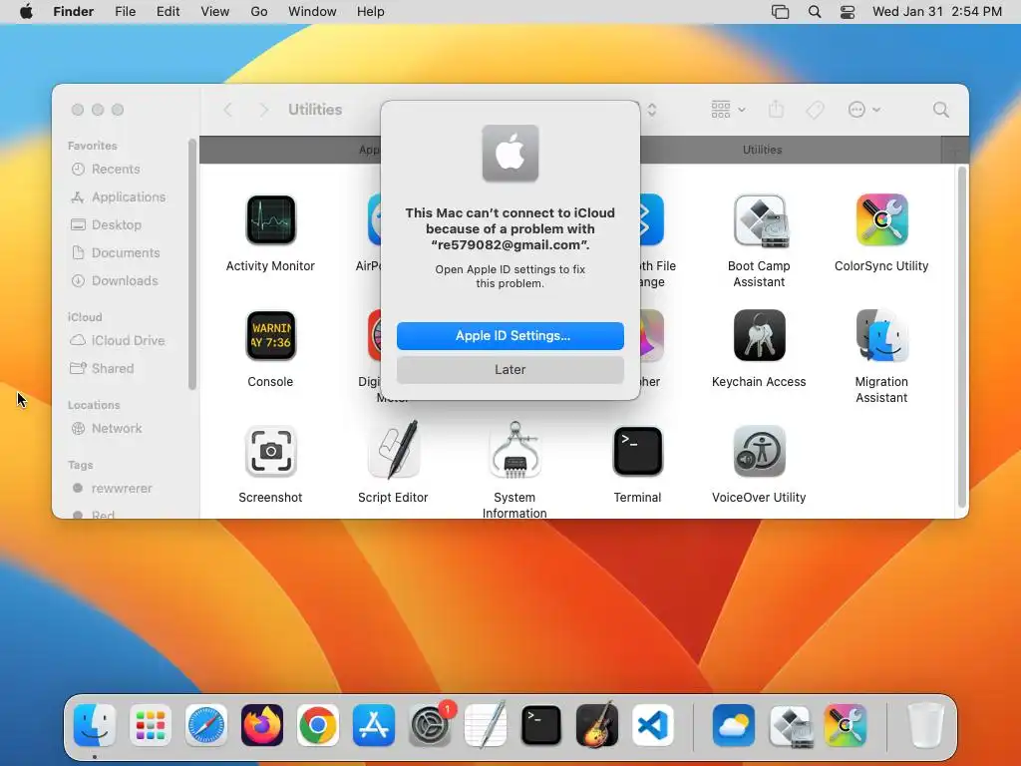This screenshot has width=1021, height=766.
Task: Select Documents in the sidebar
Action: click(x=127, y=252)
